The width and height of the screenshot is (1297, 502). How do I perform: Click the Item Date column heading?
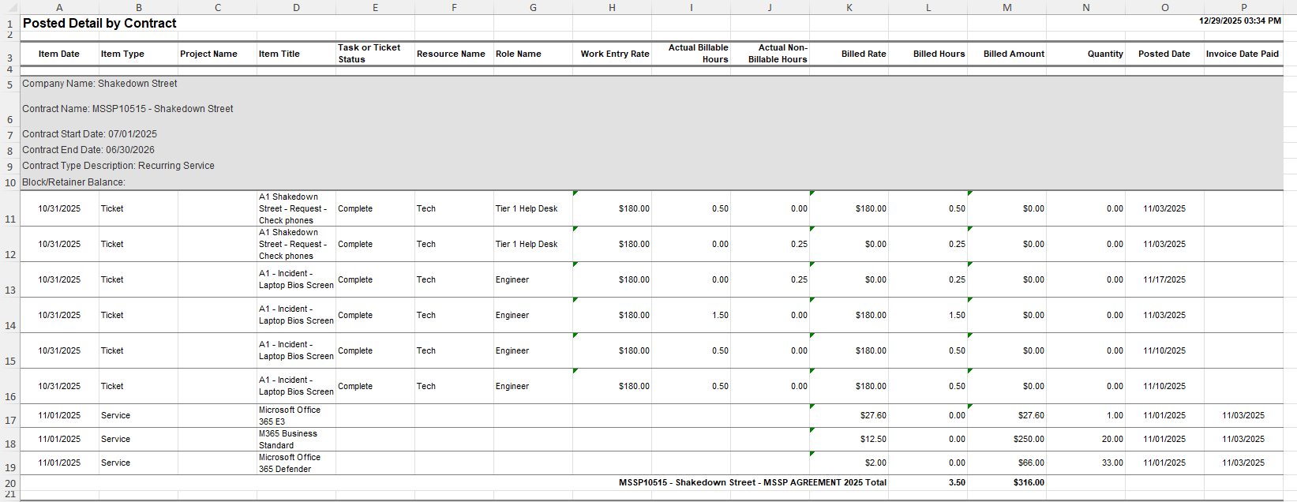click(x=59, y=54)
